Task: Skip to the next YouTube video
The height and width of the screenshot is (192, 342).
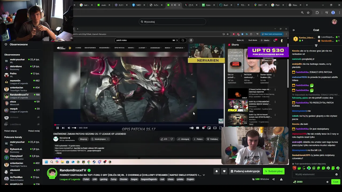Action: [63, 128]
